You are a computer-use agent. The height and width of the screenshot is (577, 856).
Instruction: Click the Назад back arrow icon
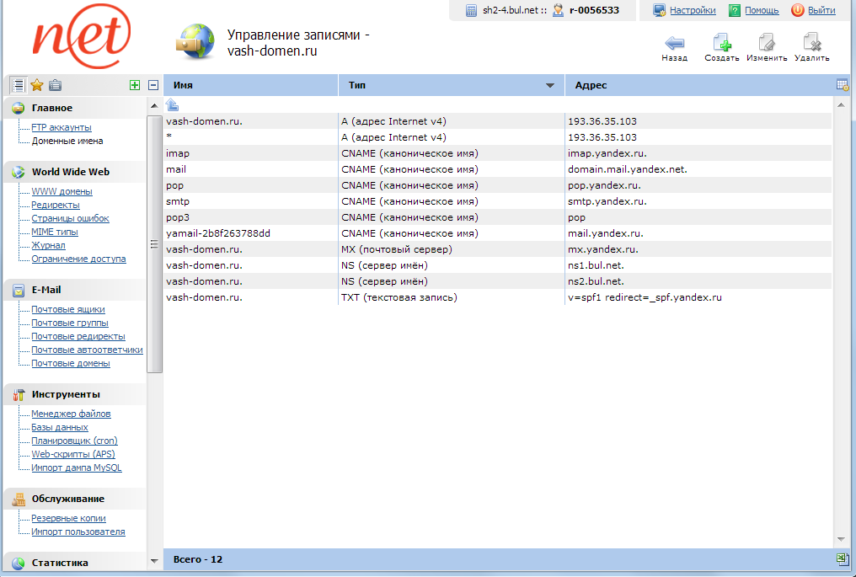pyautogui.click(x=674, y=44)
